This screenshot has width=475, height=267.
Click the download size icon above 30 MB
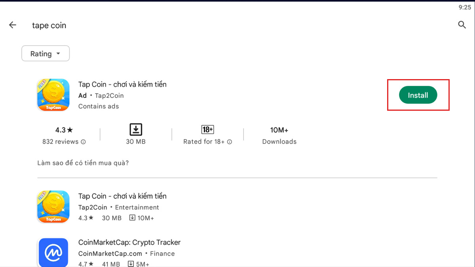(135, 129)
